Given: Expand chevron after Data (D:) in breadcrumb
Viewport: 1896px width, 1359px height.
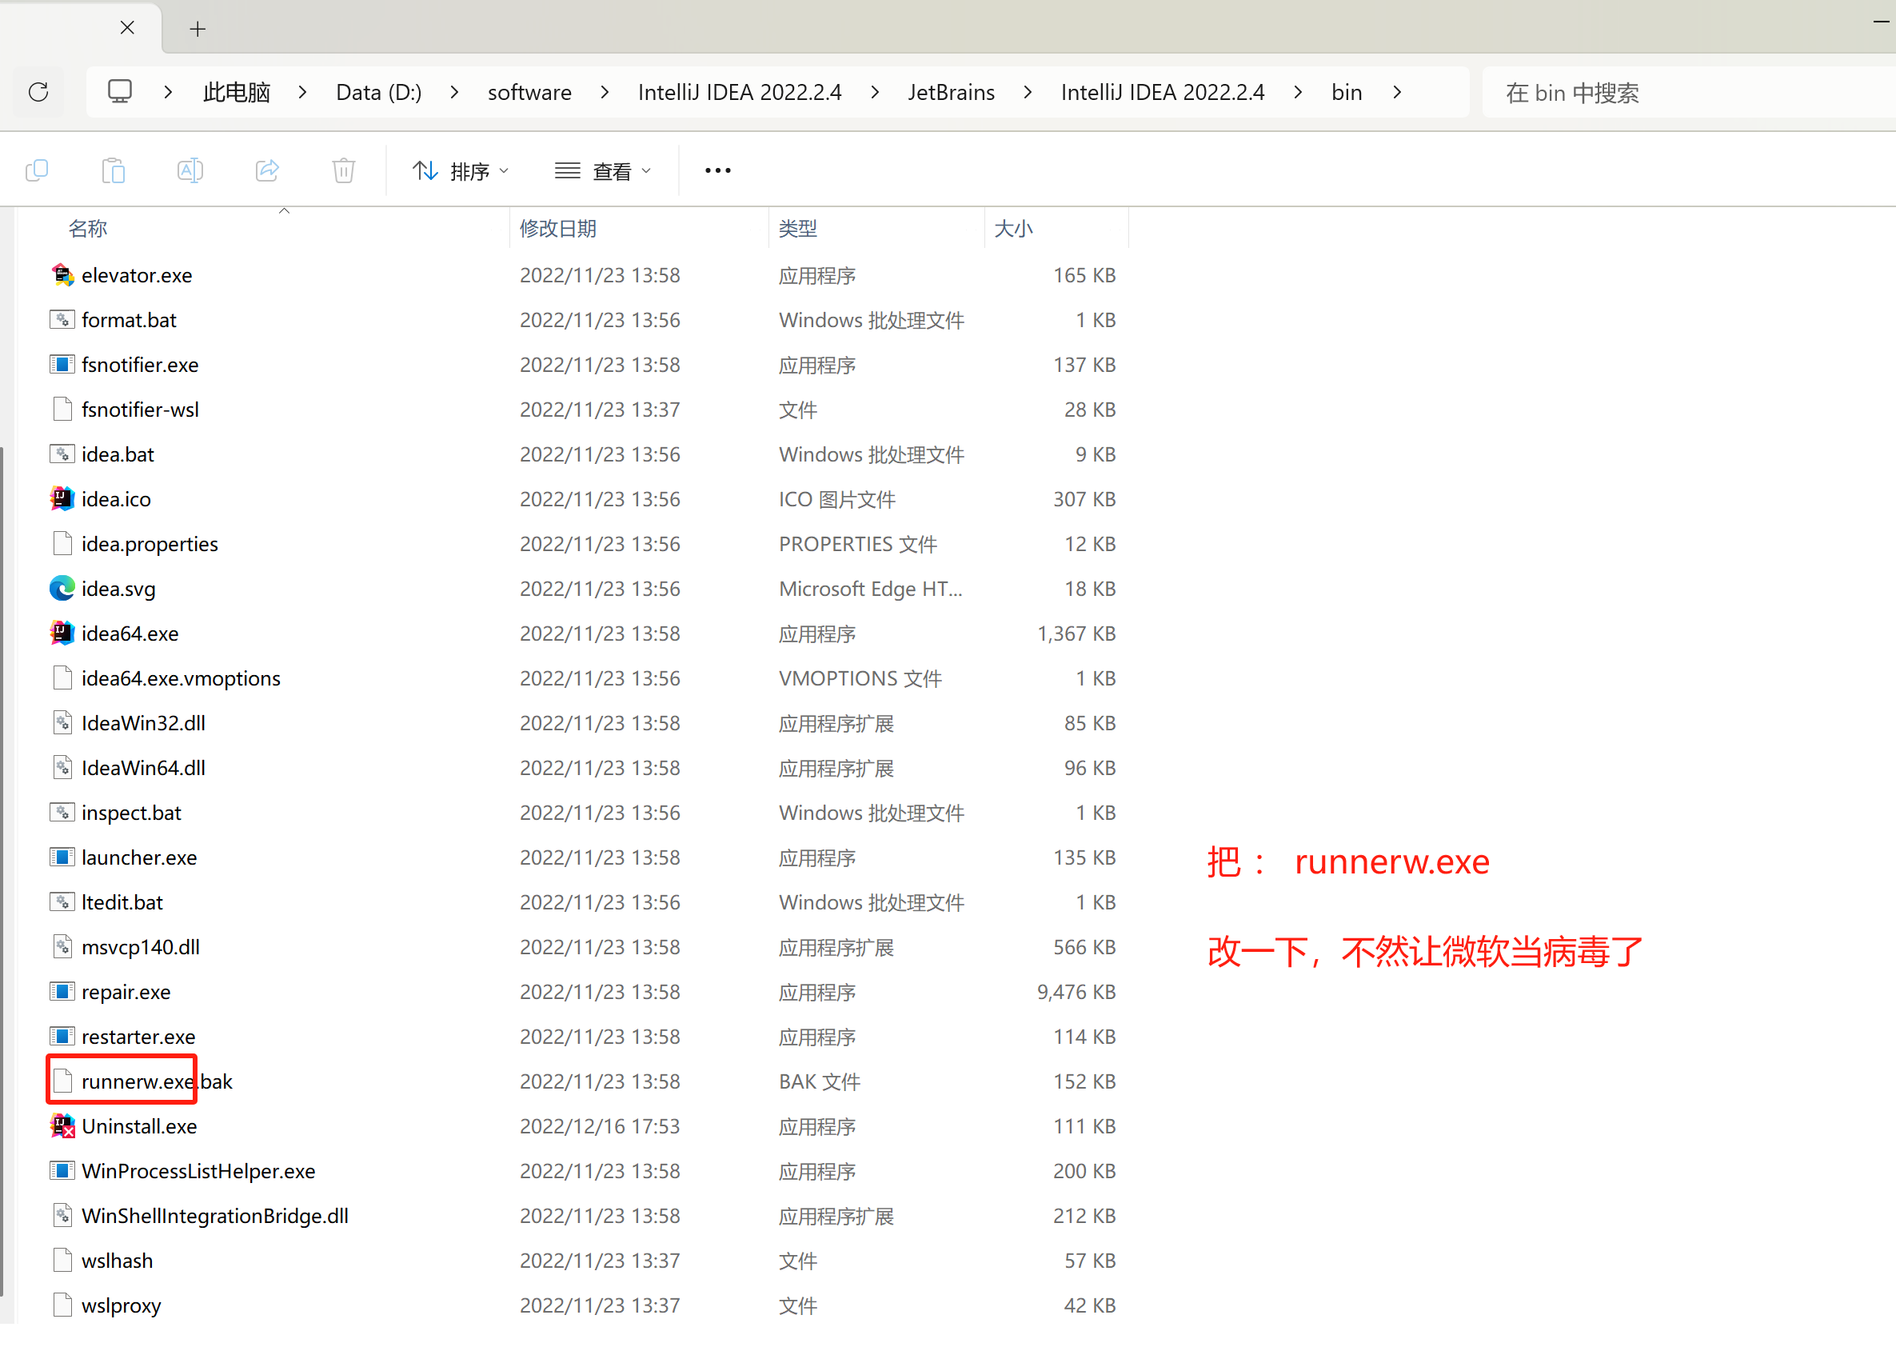Looking at the screenshot, I should pyautogui.click(x=454, y=92).
